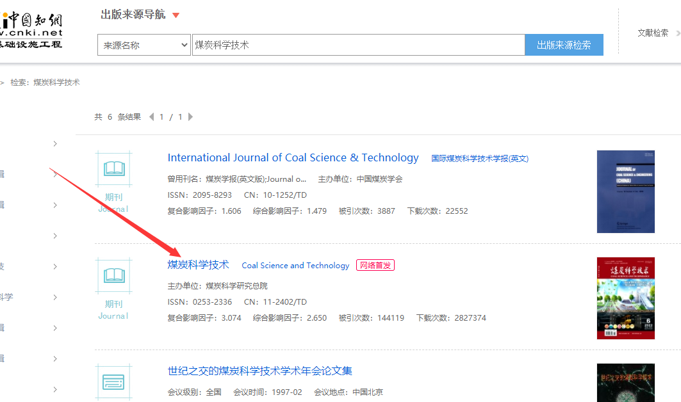This screenshot has width=681, height=402.
Task: Open the 来源名称 search field selector
Action: [x=144, y=45]
